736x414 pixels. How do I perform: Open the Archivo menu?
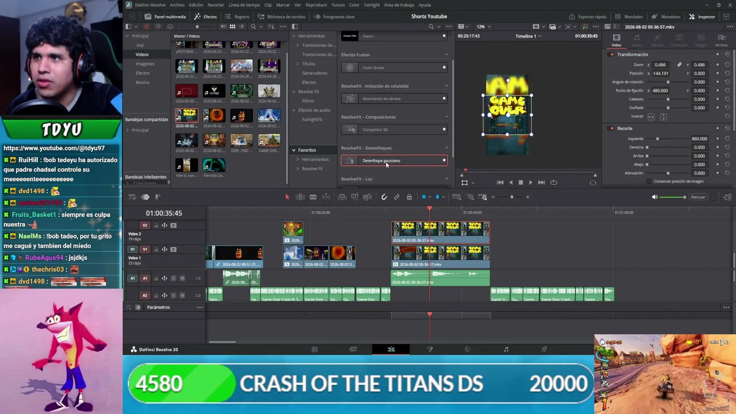tap(177, 5)
